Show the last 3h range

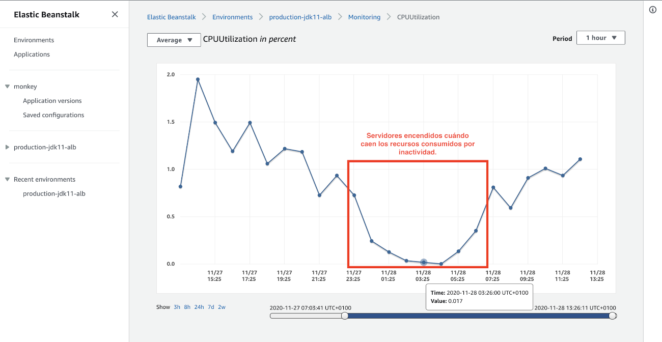(x=177, y=307)
